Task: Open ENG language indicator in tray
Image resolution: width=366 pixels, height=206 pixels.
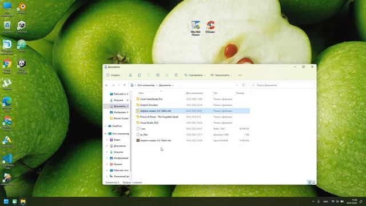Action: click(325, 201)
